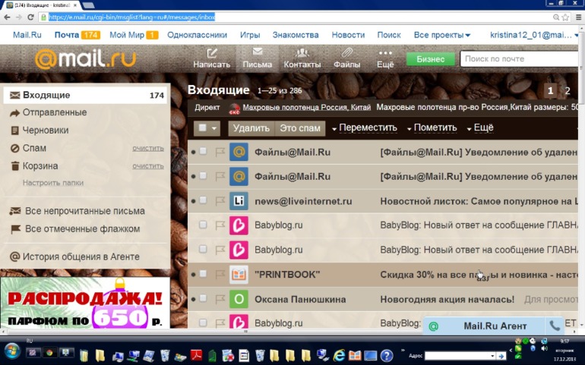This screenshot has width=585, height=365.
Task: Open Adobe Reader from the taskbar
Action: (x=197, y=355)
